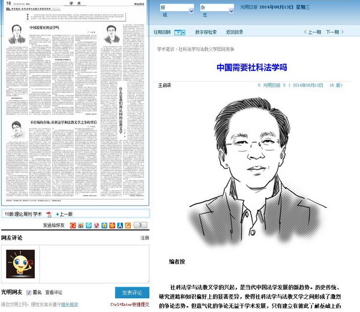Share the article to Sina Weibo
Image resolution: width=360 pixels, height=312 pixels.
(81, 226)
